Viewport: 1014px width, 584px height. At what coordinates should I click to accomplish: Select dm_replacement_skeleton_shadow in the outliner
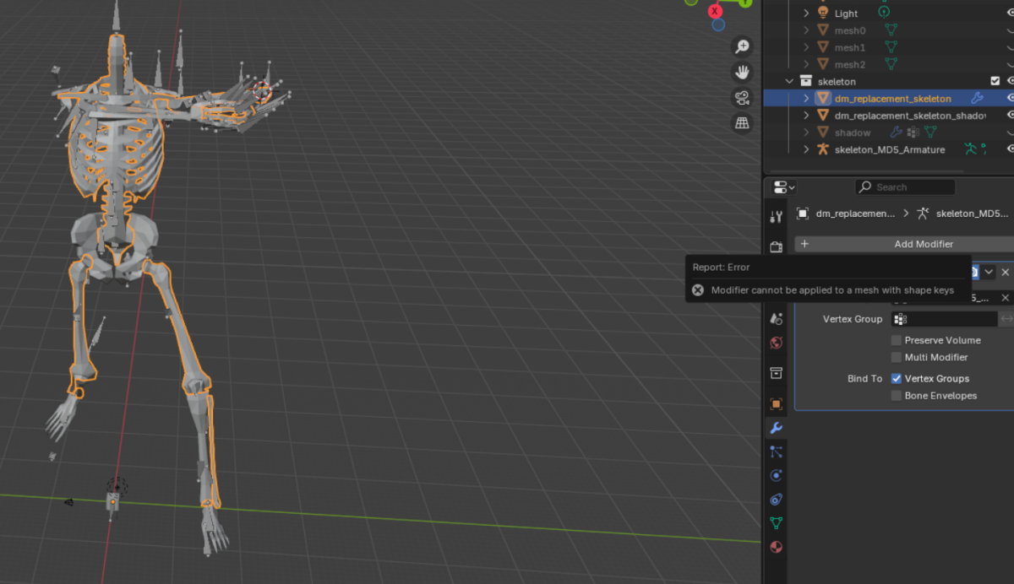point(909,116)
